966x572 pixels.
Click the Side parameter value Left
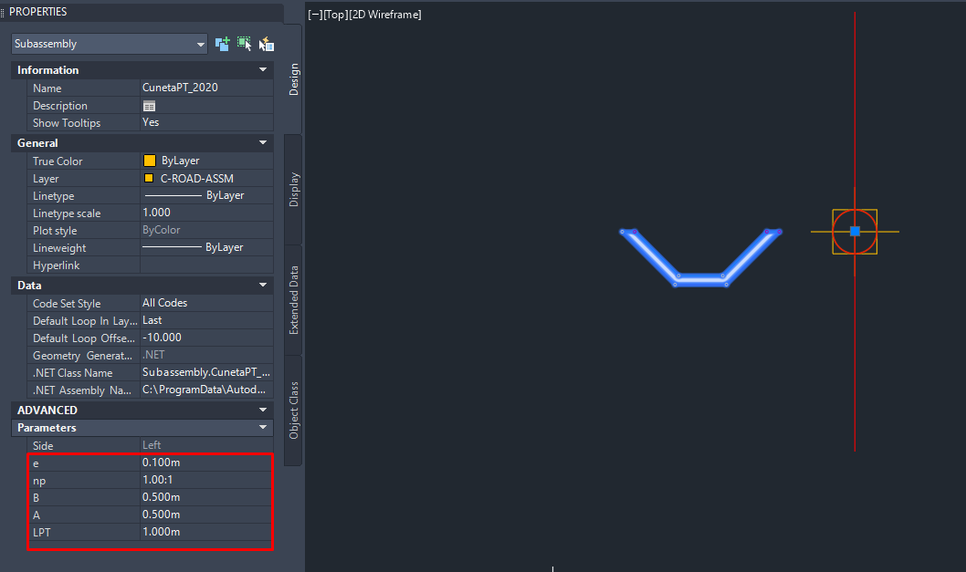206,444
